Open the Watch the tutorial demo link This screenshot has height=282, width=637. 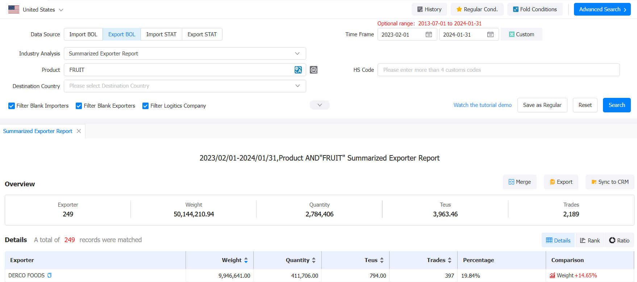tap(482, 105)
